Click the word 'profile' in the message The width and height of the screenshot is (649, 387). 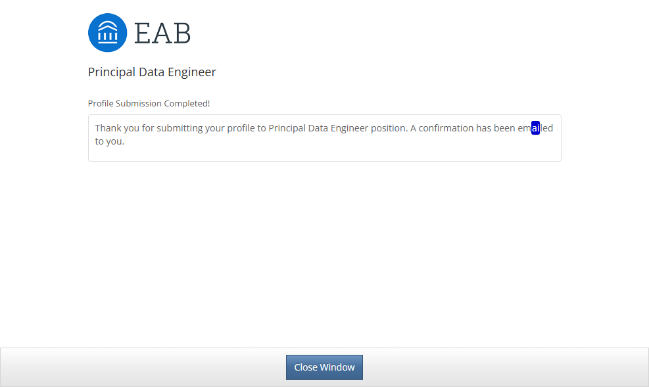tap(241, 128)
